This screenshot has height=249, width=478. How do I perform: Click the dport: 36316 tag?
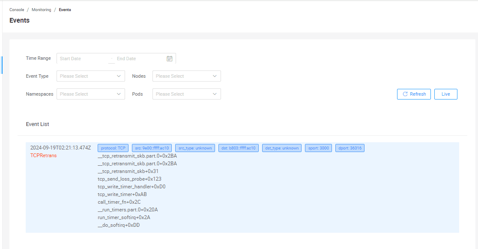click(350, 148)
